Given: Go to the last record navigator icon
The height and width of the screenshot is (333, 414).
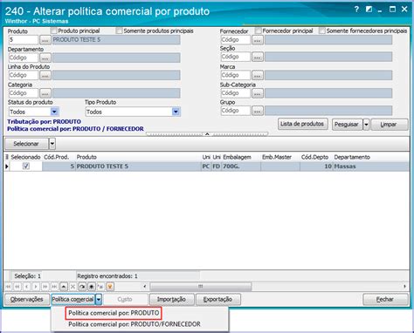Looking at the screenshot, I should pos(54,287).
